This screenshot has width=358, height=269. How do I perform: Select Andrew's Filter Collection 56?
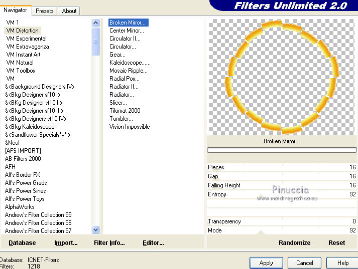(38, 223)
